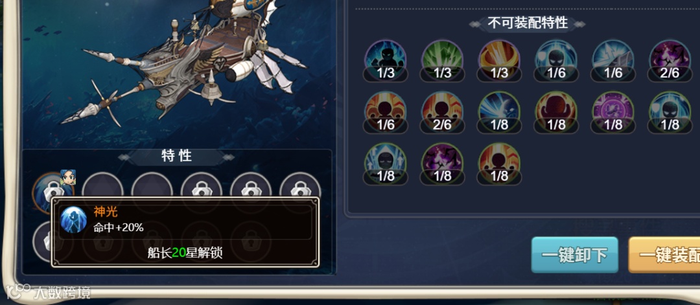The height and width of the screenshot is (305, 700).
Task: Pick the blue comet slash 1/8 trait
Action: coord(499,113)
